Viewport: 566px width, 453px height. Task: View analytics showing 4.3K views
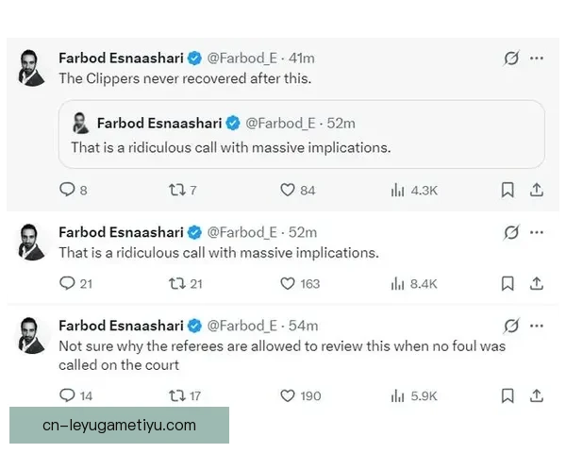click(398, 190)
